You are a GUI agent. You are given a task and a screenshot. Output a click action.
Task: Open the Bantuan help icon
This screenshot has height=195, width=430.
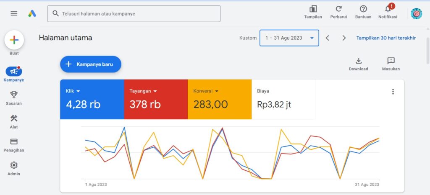tap(363, 9)
